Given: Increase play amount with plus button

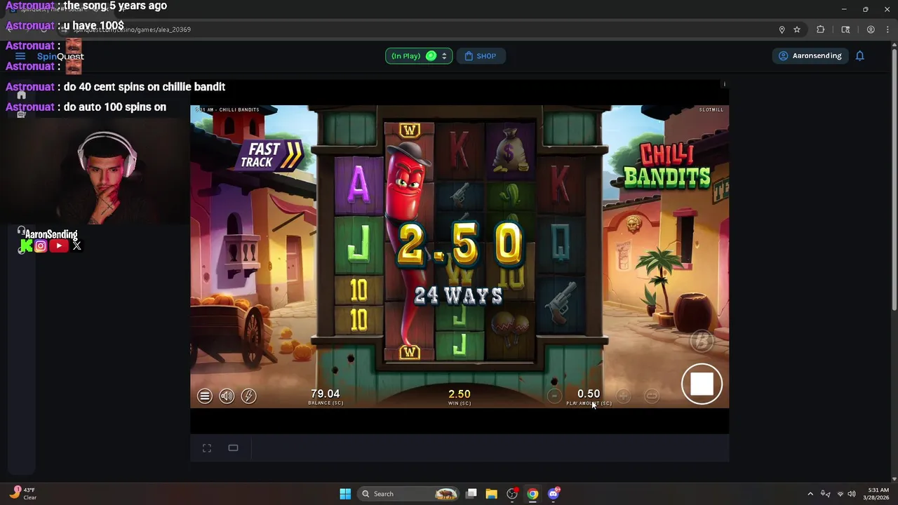Looking at the screenshot, I should coord(623,396).
